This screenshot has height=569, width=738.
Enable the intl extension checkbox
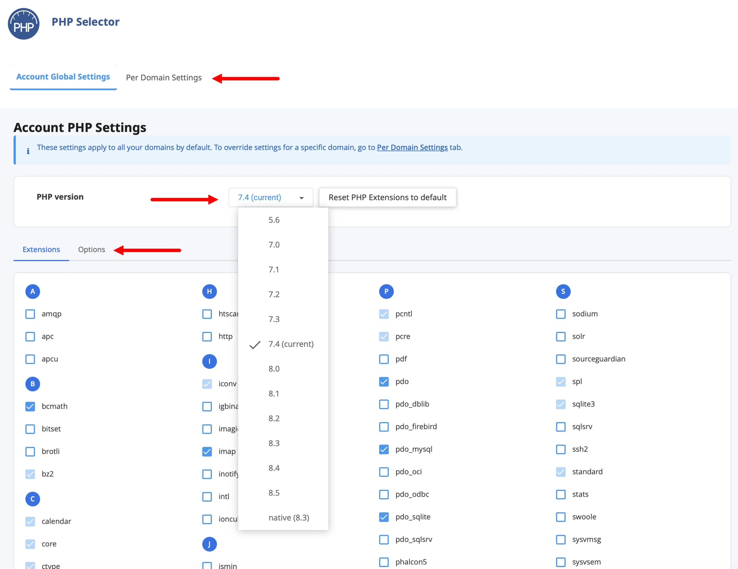207,497
